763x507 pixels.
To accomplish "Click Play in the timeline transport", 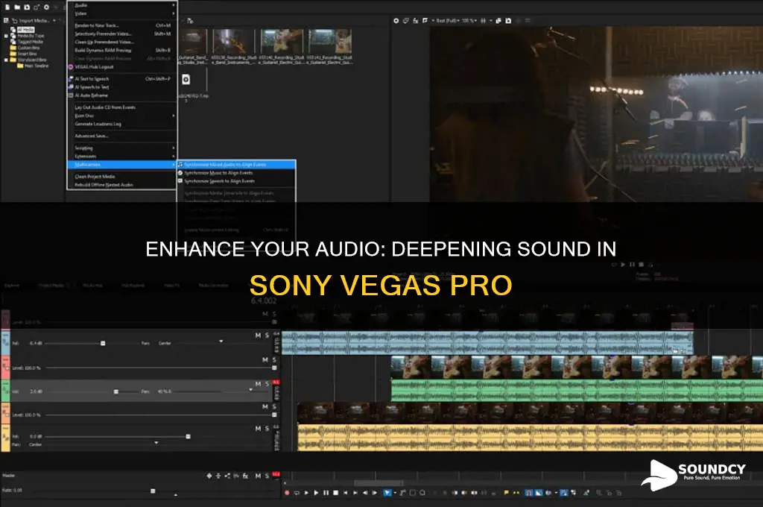I will click(x=316, y=493).
